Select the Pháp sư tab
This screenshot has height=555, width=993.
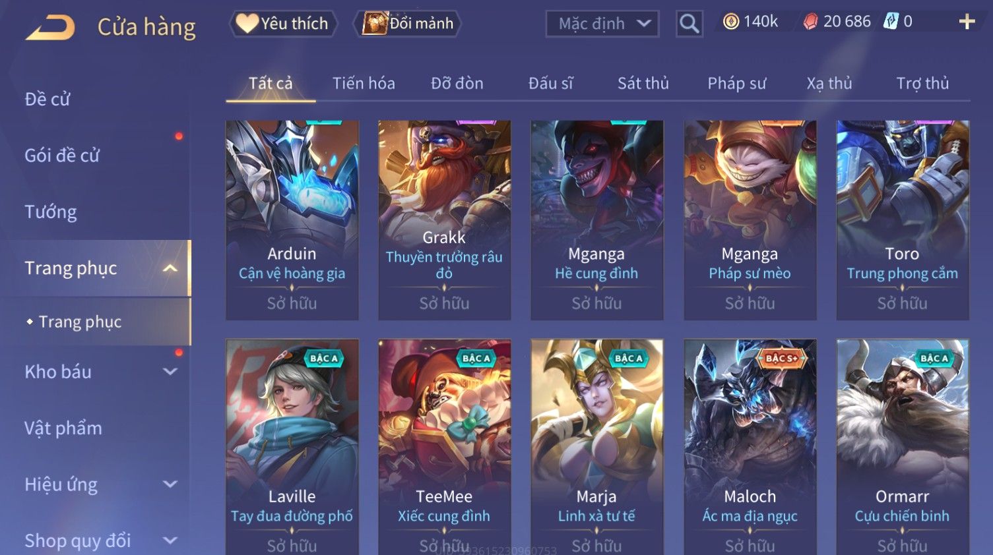coord(736,84)
